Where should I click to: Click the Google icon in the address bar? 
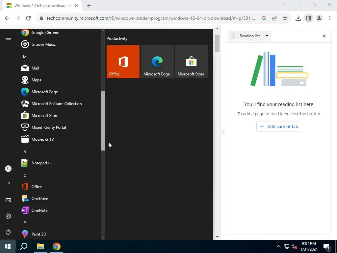coord(264,18)
